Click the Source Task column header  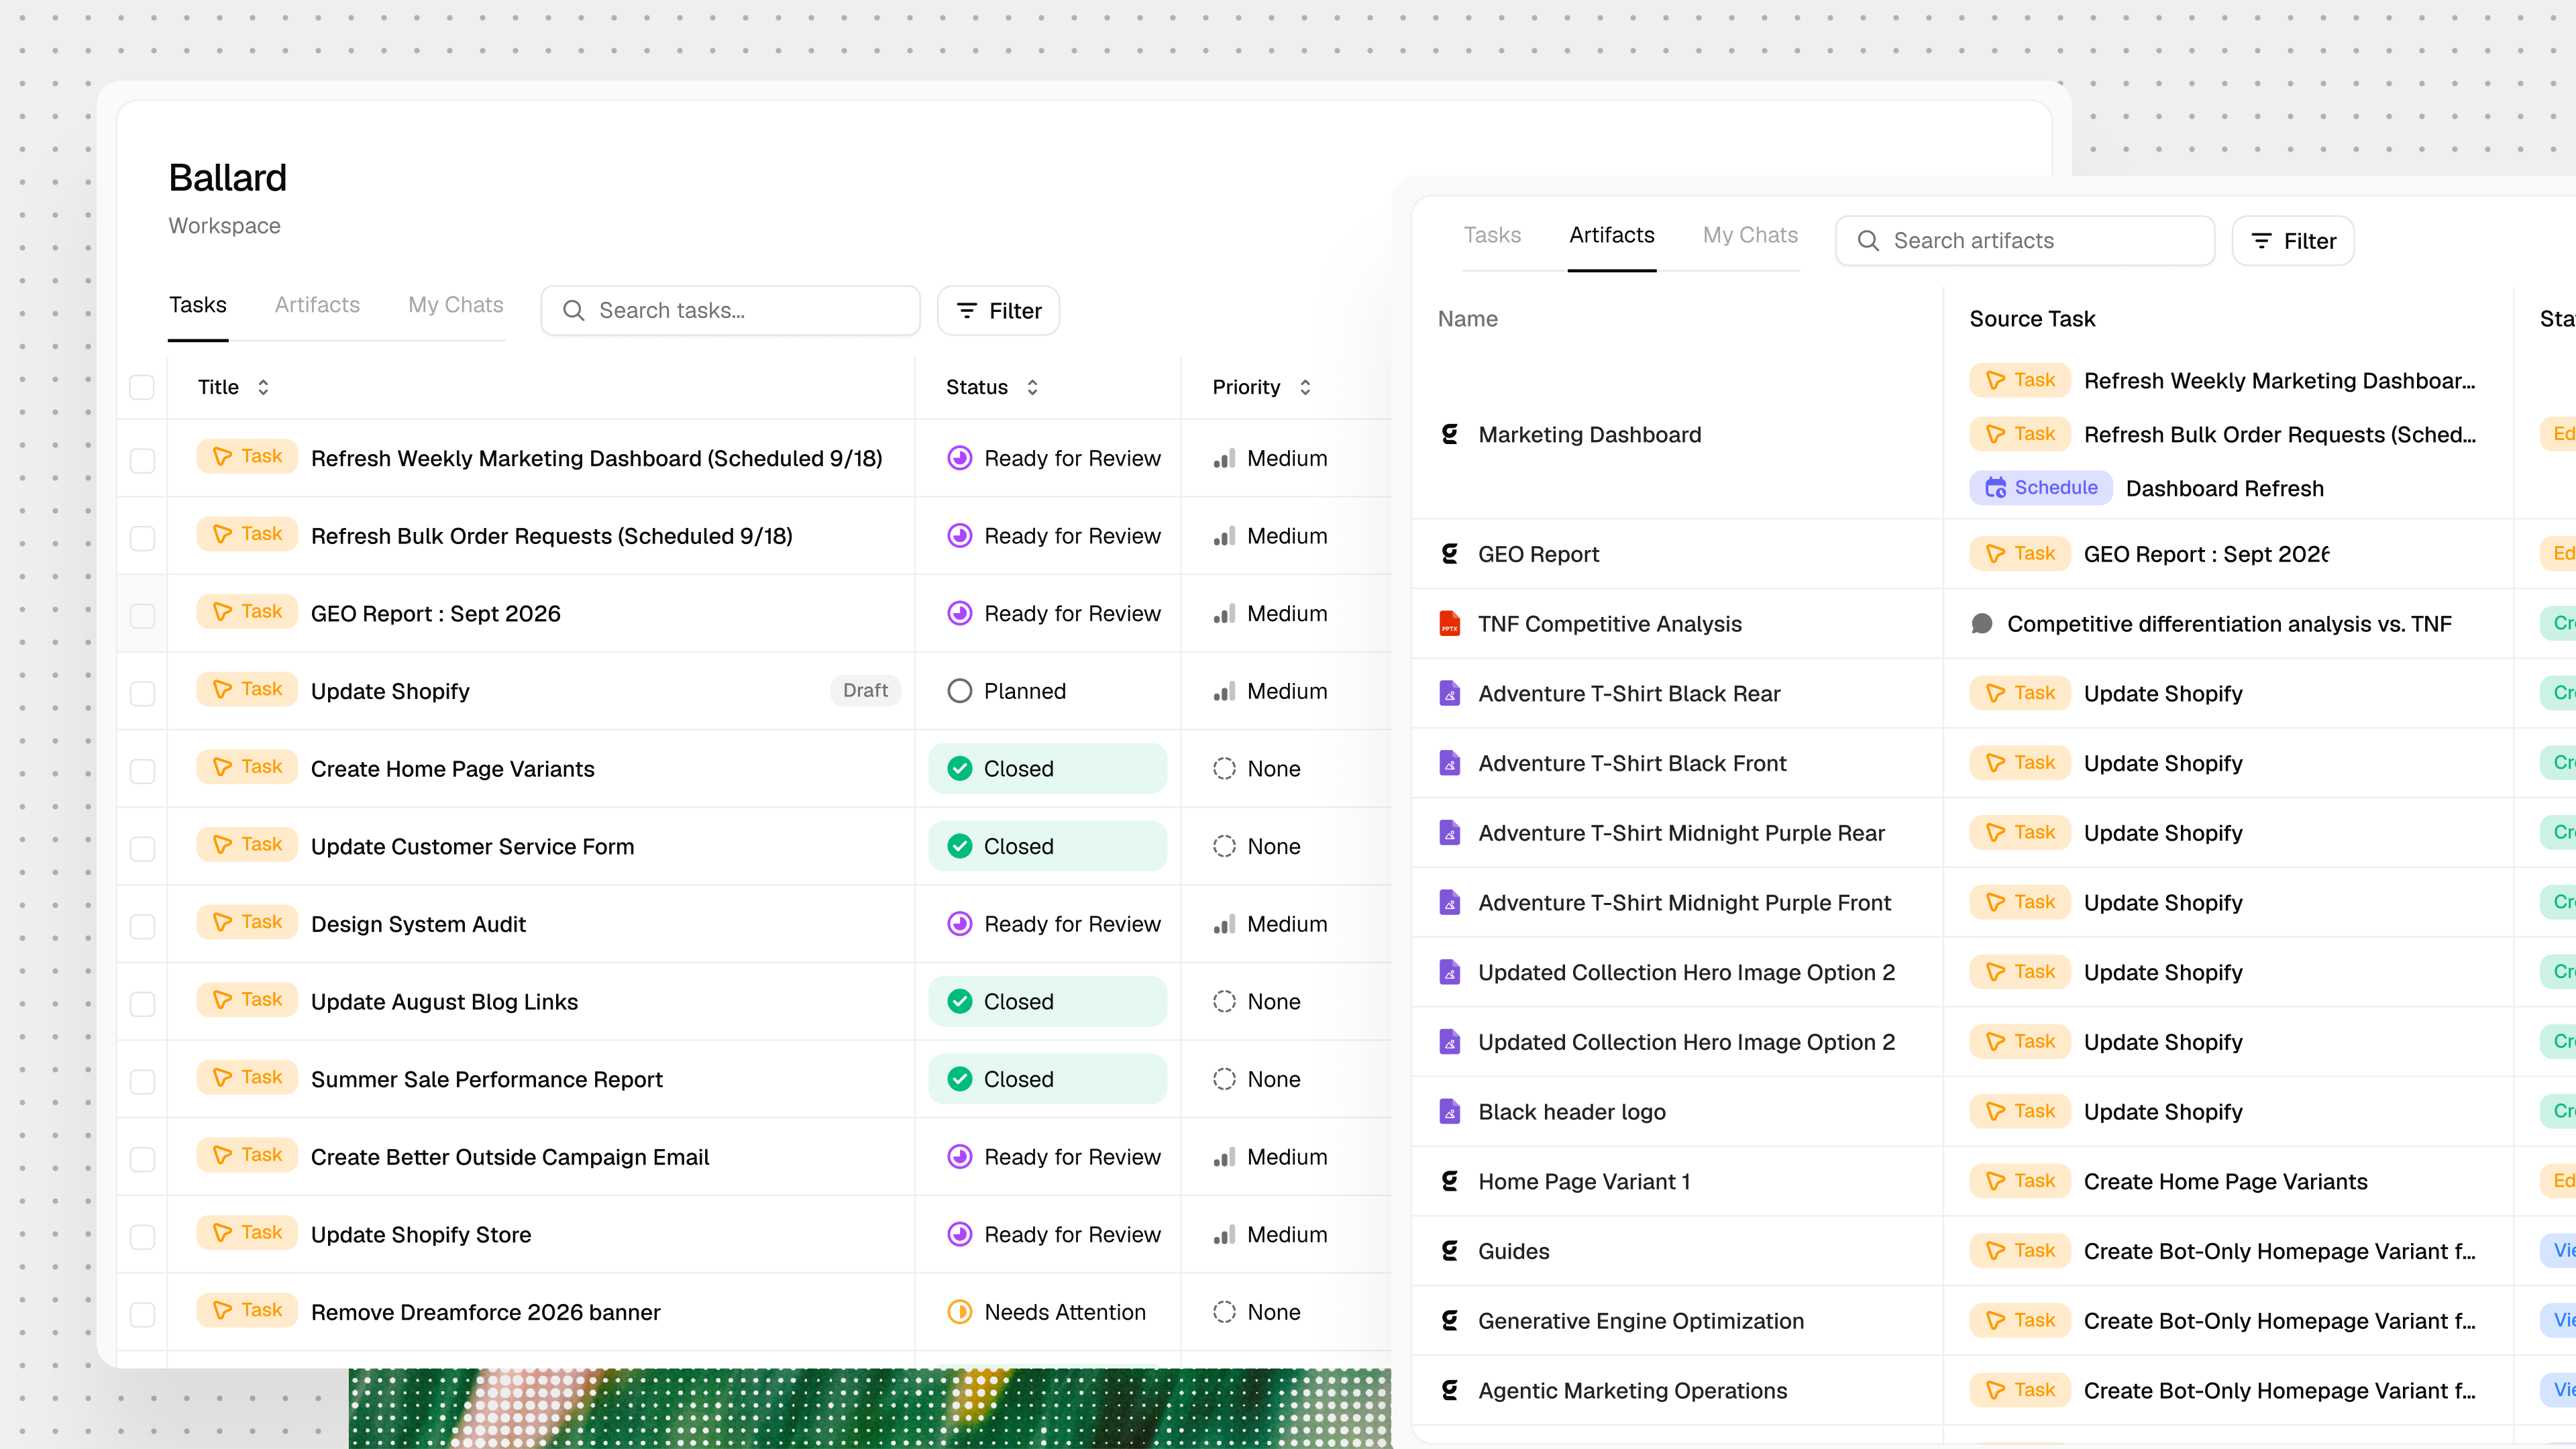pos(2032,319)
